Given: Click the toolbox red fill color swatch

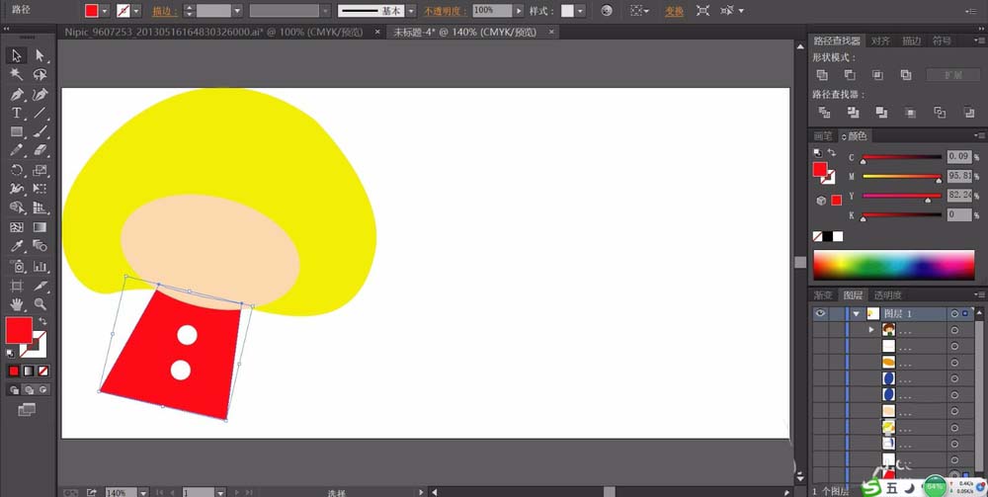Looking at the screenshot, I should click(19, 330).
